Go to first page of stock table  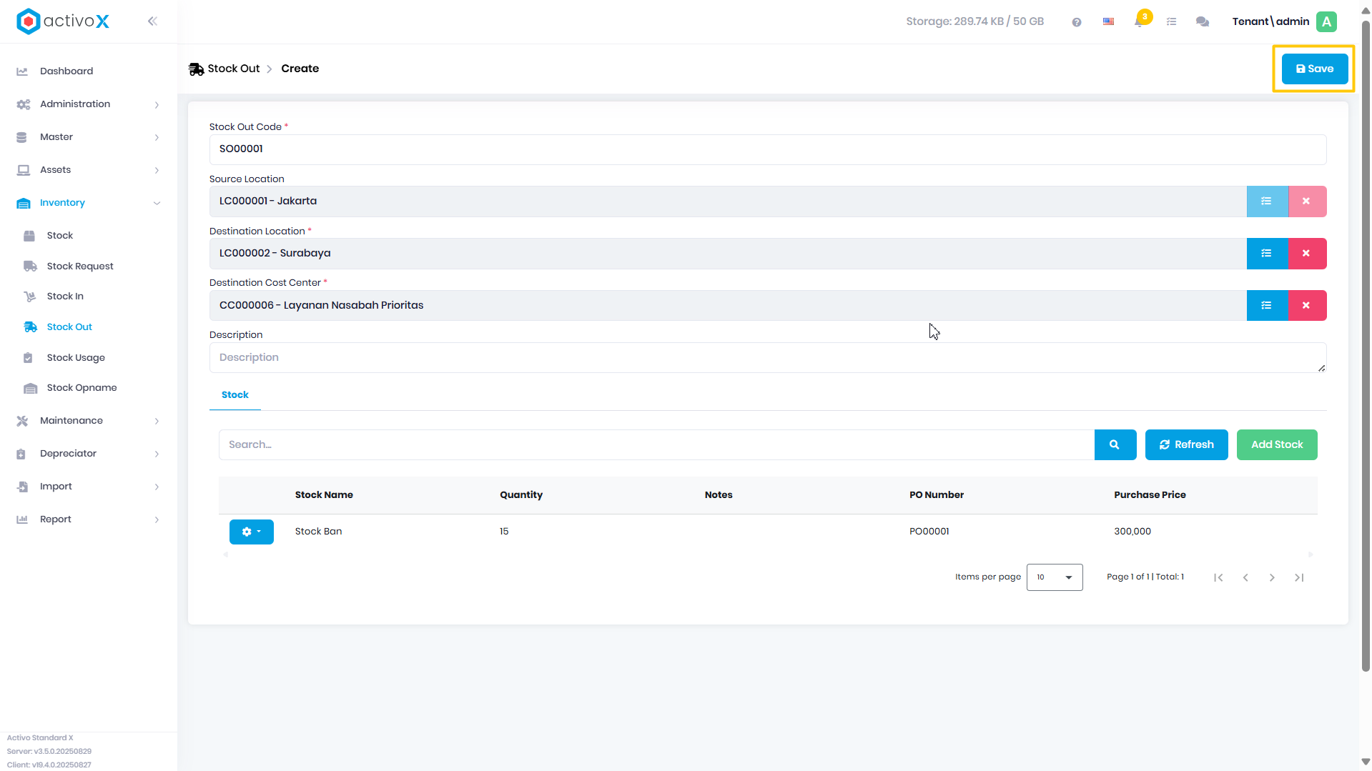1218,577
